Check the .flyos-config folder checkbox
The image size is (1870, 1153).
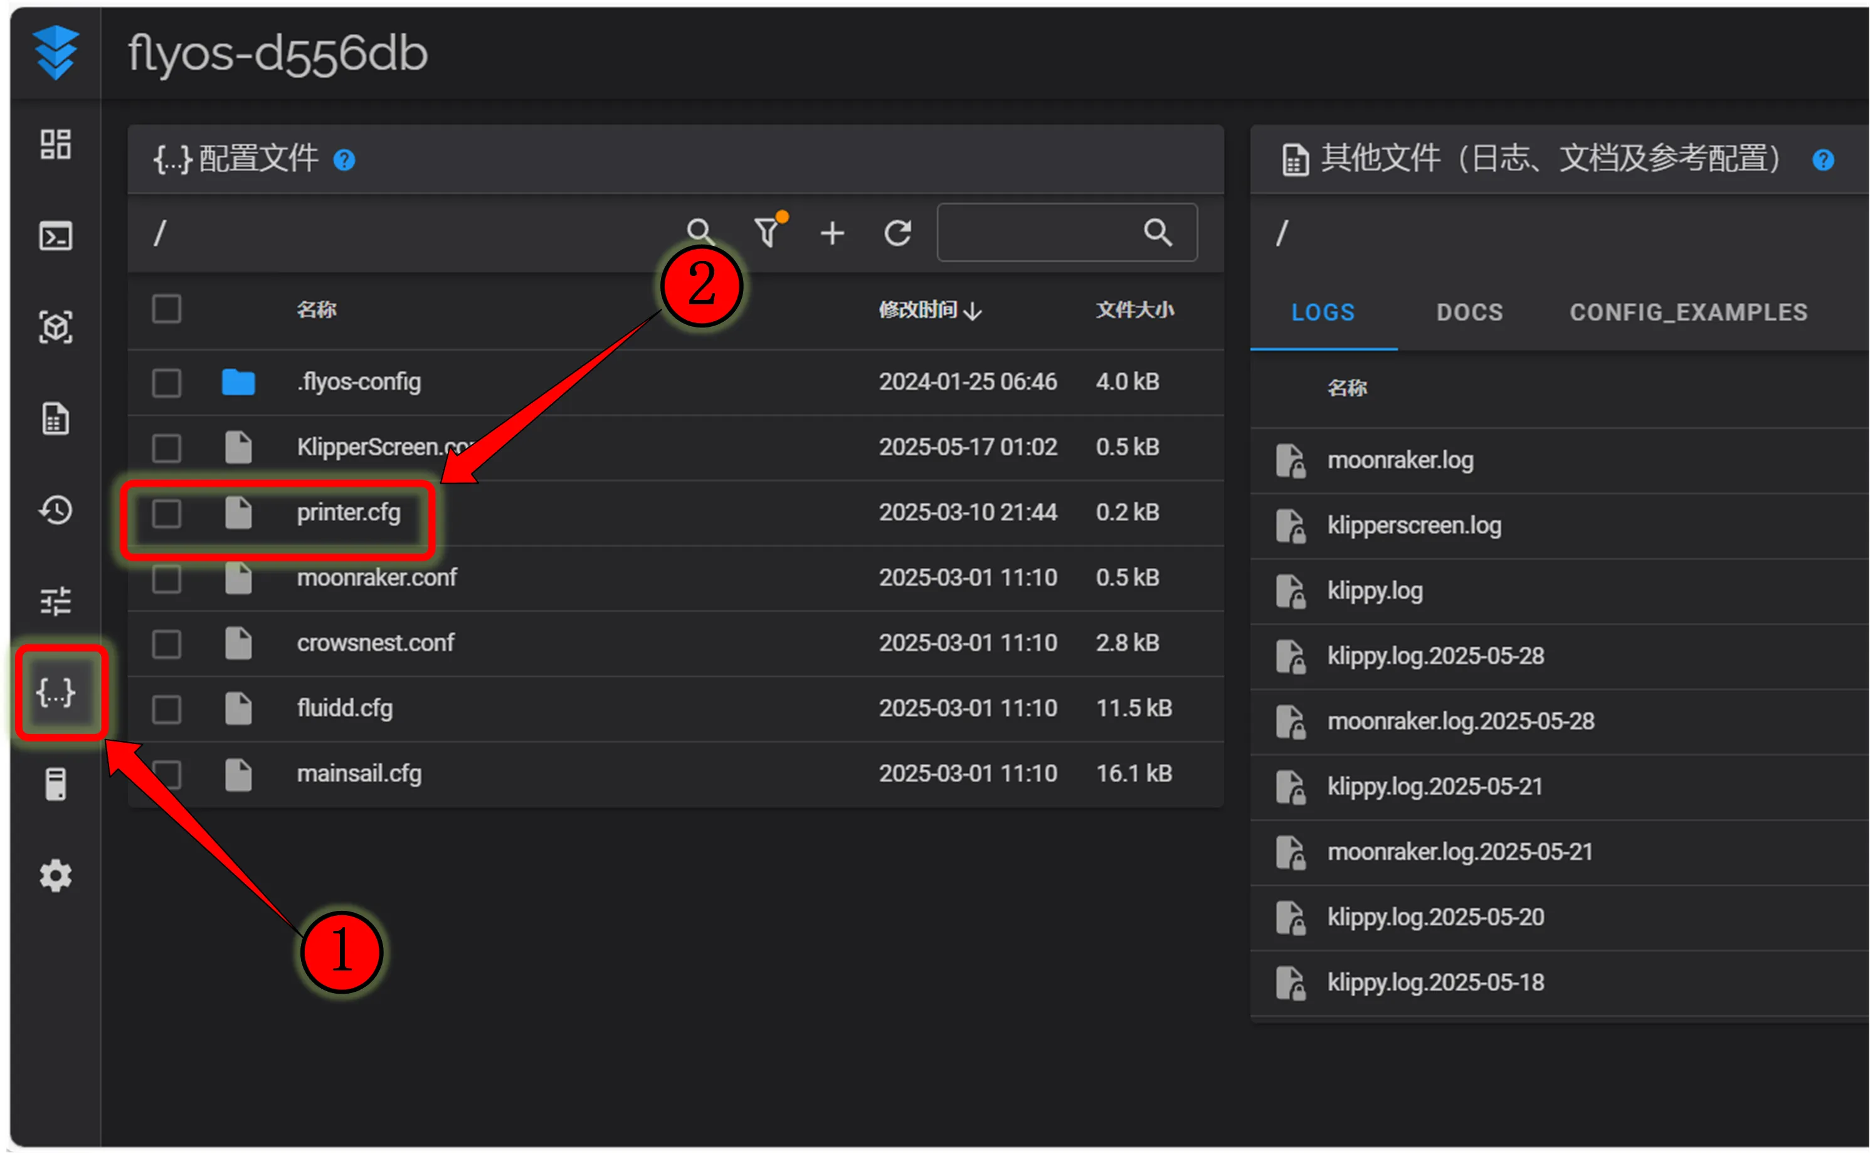click(x=166, y=382)
